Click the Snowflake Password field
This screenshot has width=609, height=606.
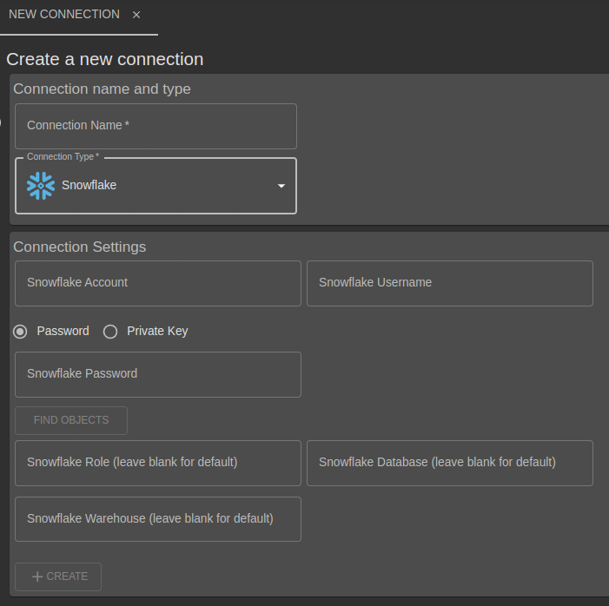(x=158, y=374)
